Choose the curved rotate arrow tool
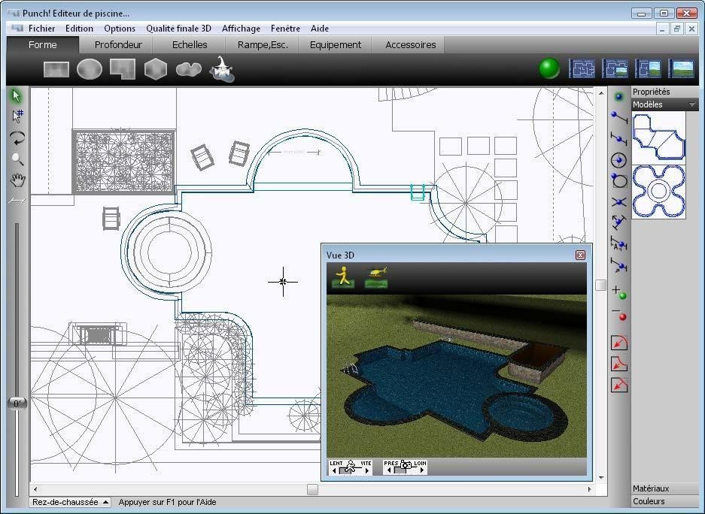Viewport: 705px width, 514px height. click(x=17, y=138)
